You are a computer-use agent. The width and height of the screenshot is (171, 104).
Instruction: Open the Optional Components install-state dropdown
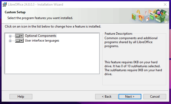point(19,36)
